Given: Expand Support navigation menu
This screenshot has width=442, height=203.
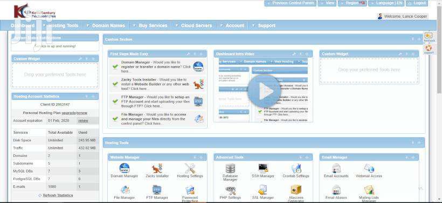Looking at the screenshot, I should tap(264, 26).
